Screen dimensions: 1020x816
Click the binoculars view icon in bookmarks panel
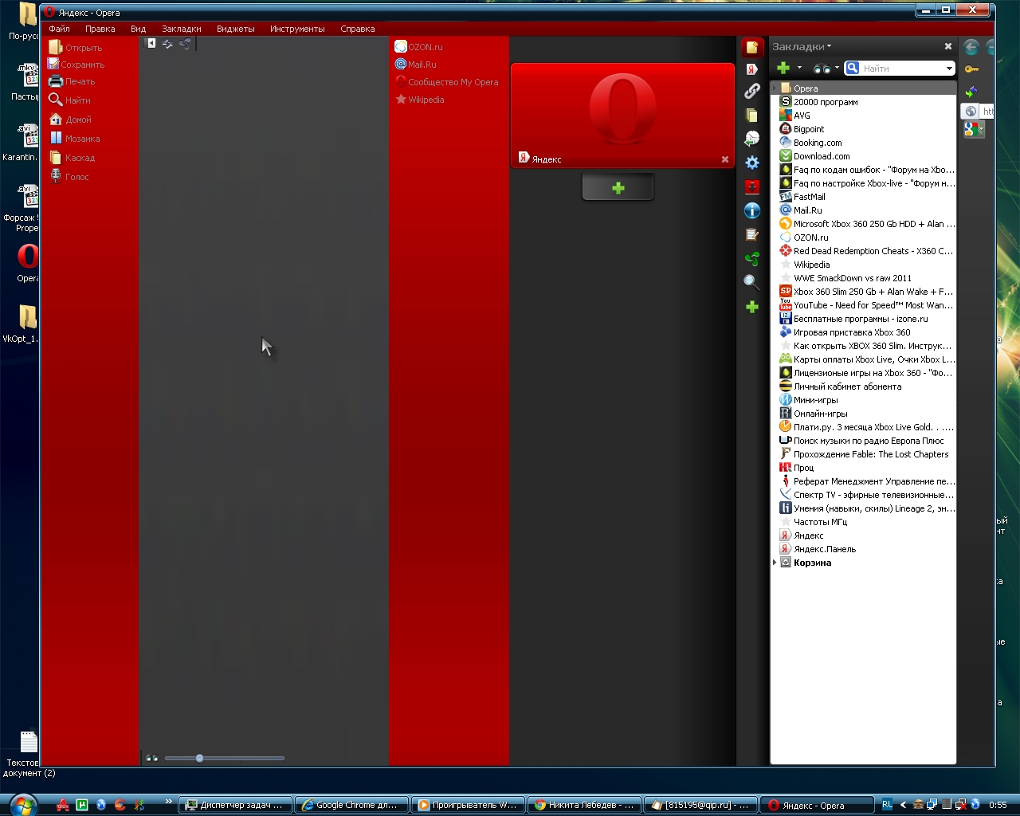coord(822,69)
